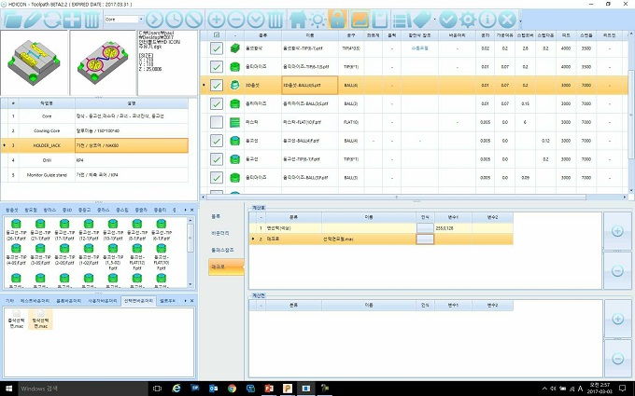Screen dimensions: 635x396
Task: Click the plus button beside the upper calculation table
Action: point(618,230)
